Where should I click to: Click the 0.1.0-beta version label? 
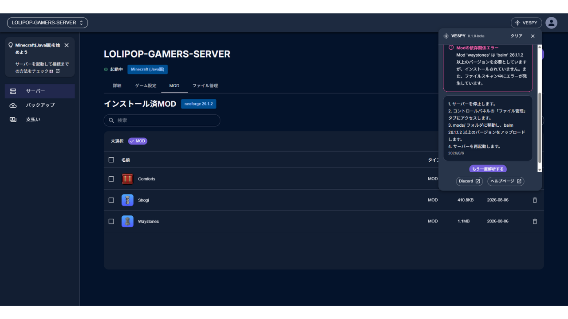point(476,36)
